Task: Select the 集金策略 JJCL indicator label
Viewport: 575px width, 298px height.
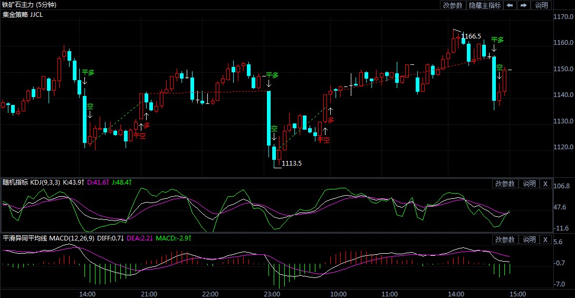Action: (x=23, y=14)
